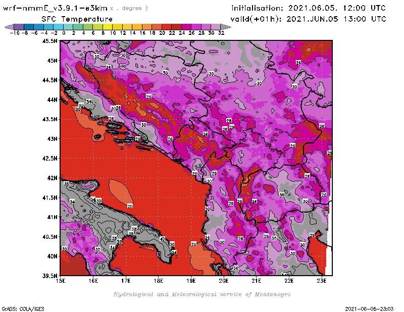Click the legend swatch between -10 and -8
This screenshot has width=404, height=312.
point(19,27)
